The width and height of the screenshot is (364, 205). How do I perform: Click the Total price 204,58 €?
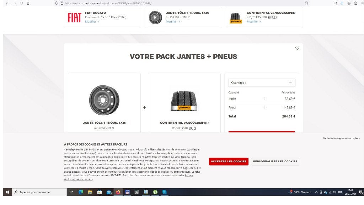(x=289, y=116)
